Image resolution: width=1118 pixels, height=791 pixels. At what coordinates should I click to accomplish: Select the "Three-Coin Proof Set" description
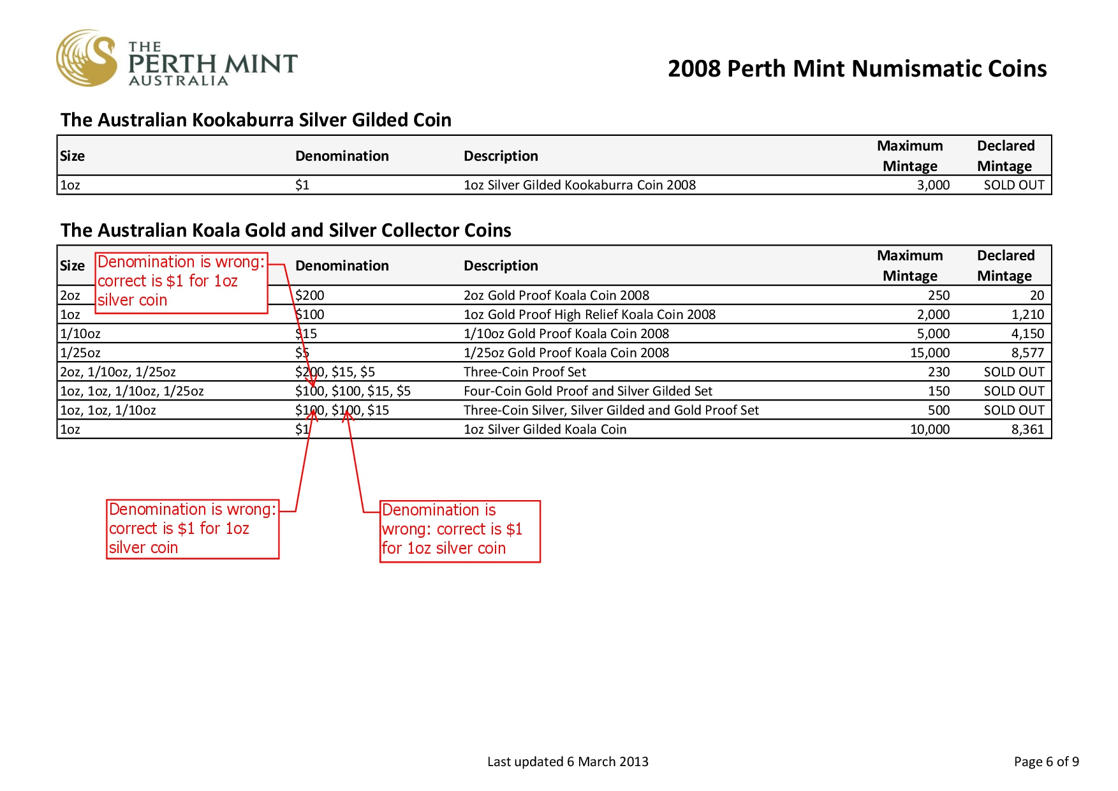coord(525,372)
